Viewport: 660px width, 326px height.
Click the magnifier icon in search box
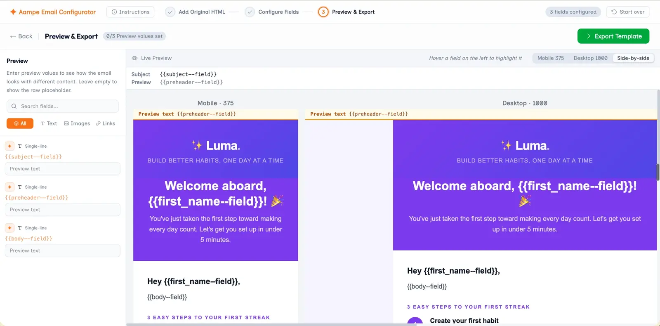click(x=14, y=106)
